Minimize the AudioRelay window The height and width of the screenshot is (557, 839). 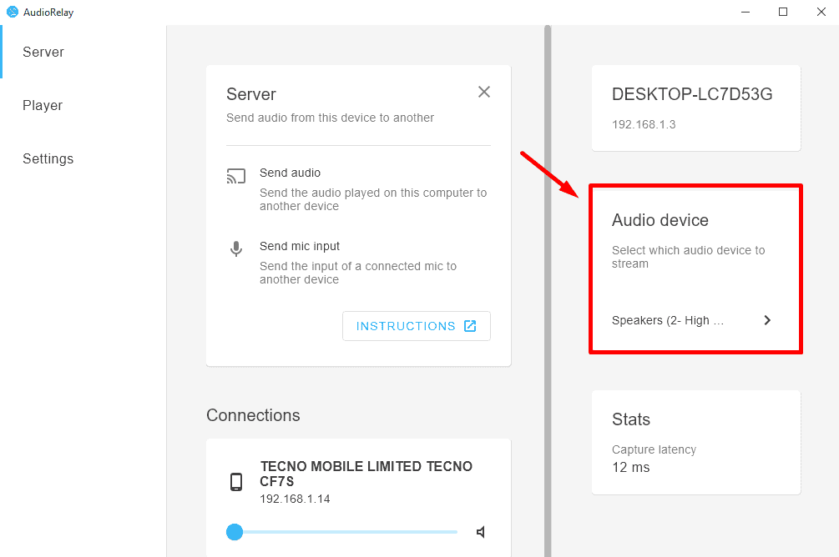coord(745,12)
